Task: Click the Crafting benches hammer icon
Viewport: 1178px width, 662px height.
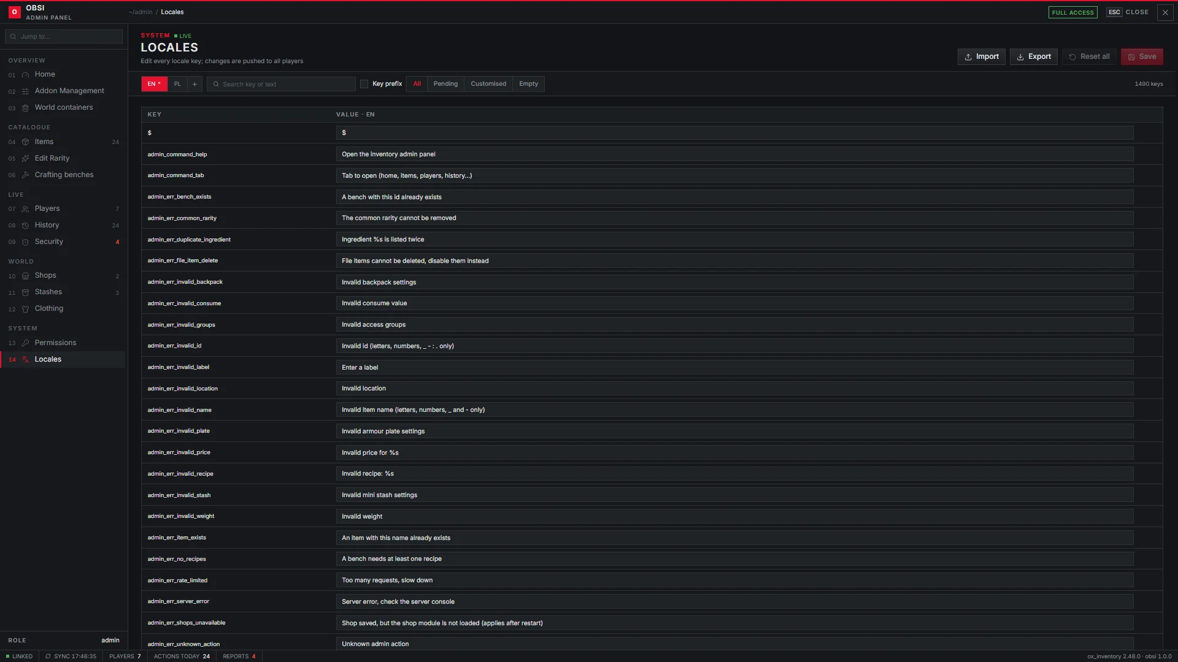Action: coord(26,175)
